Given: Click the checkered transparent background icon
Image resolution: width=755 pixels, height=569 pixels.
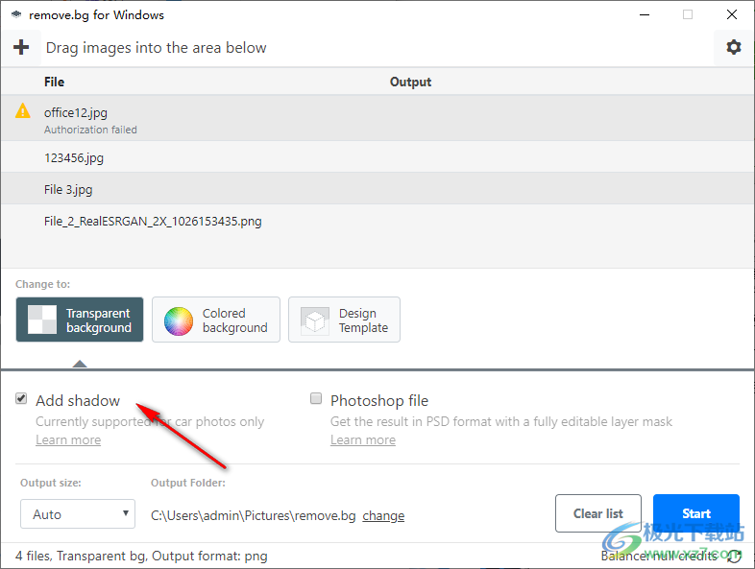Looking at the screenshot, I should point(42,320).
